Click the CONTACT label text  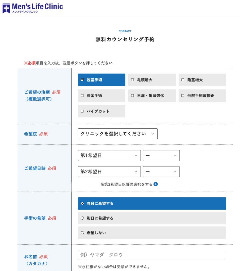(x=125, y=31)
